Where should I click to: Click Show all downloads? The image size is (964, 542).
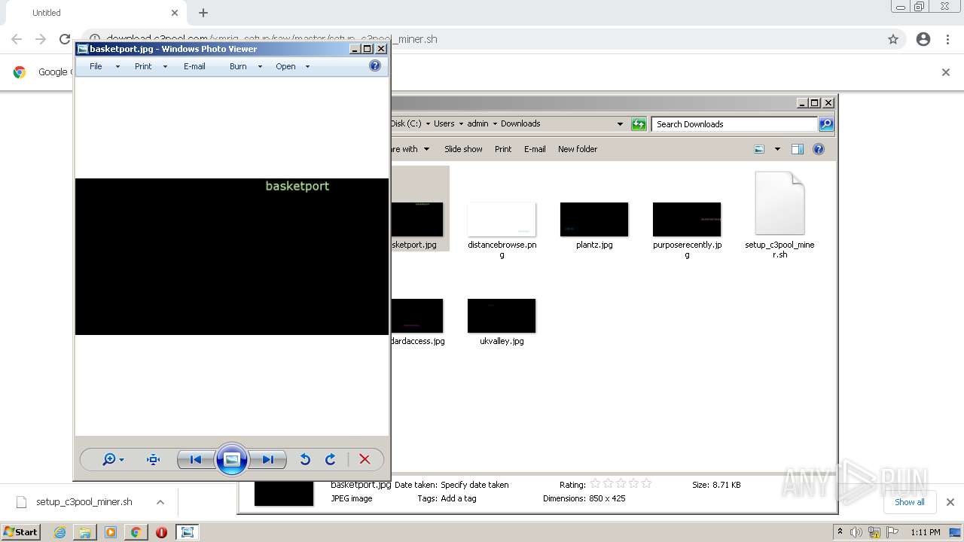click(x=910, y=502)
